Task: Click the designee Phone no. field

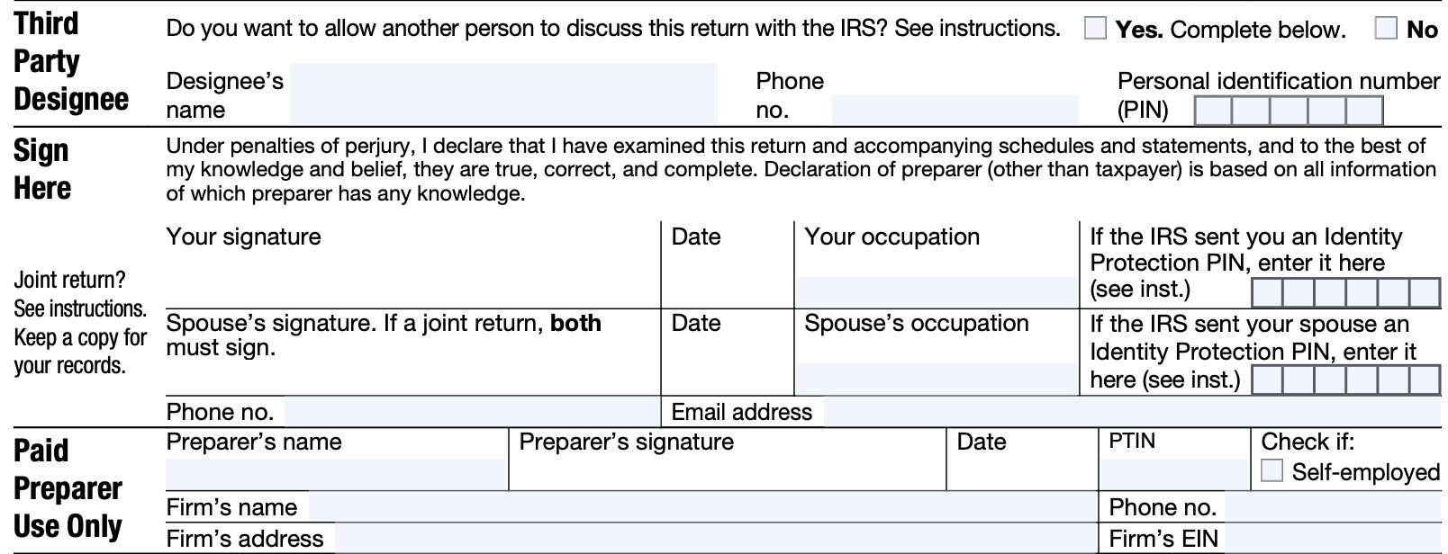Action: click(x=955, y=110)
